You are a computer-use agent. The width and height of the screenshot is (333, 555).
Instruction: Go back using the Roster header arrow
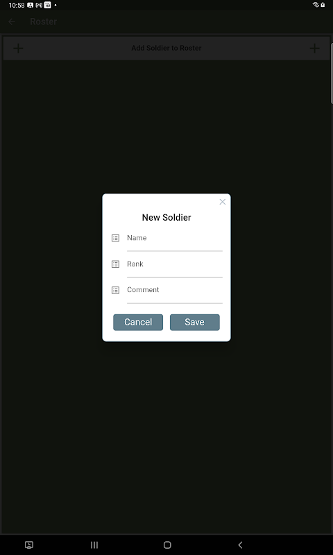(12, 22)
